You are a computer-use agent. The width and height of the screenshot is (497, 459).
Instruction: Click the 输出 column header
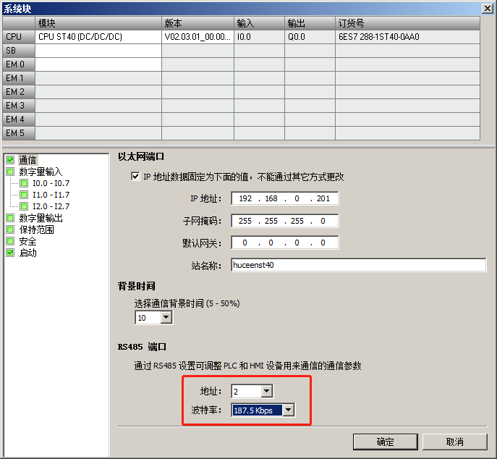pyautogui.click(x=310, y=23)
